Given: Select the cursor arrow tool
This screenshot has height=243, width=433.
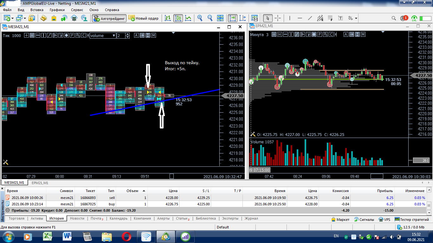Looking at the screenshot, I should (x=268, y=18).
